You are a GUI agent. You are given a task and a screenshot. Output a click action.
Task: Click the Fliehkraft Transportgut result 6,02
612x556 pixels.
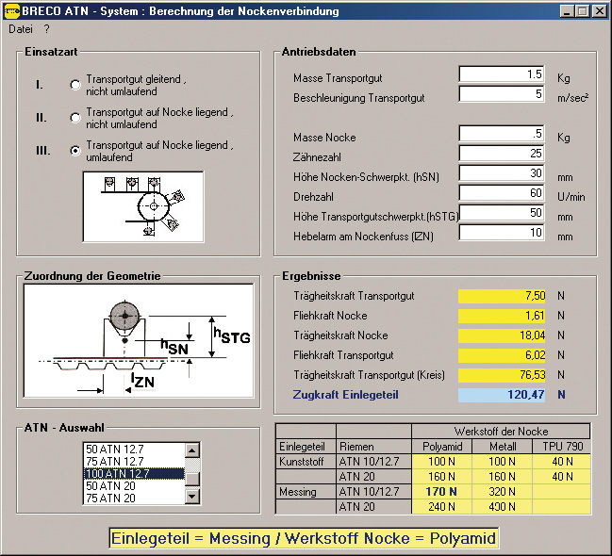pyautogui.click(x=502, y=355)
